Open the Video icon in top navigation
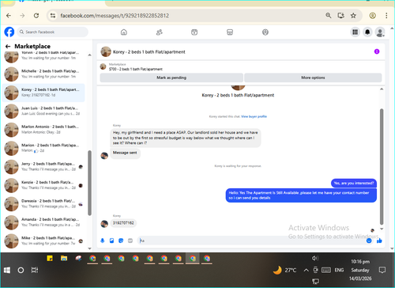 tap(194, 32)
